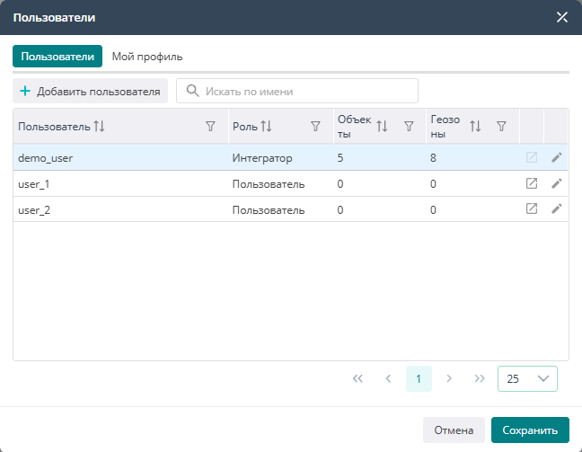The height and width of the screenshot is (452, 582).
Task: Open the filter for the Пользователь column
Action: pos(210,127)
